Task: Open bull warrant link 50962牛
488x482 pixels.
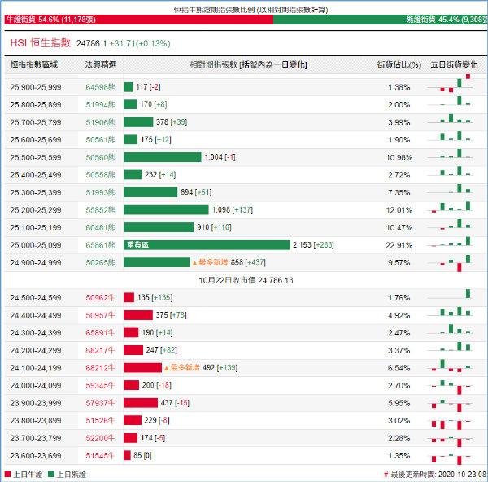Action: point(101,297)
